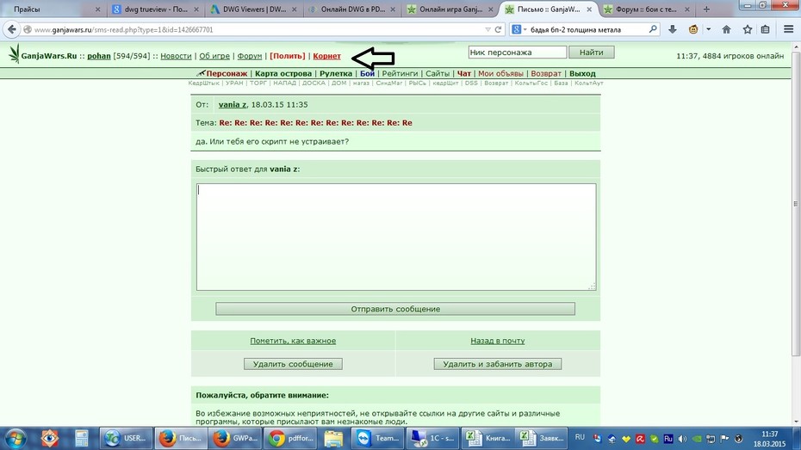
Task: Click RU language indicator in tray
Action: point(580,437)
